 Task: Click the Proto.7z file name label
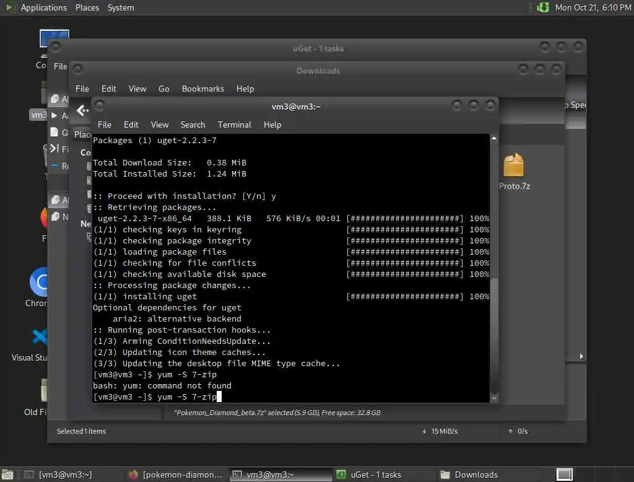coord(515,186)
